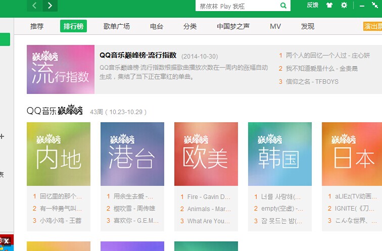Click the green highlighted sidebar item

coord(5,39)
